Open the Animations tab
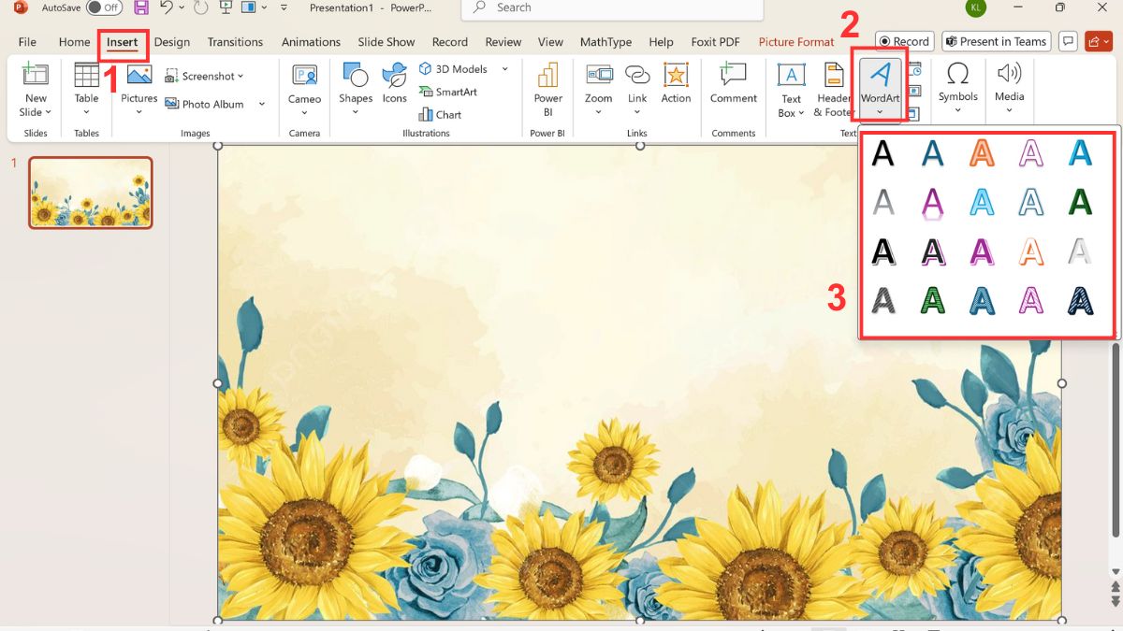This screenshot has height=631, width=1123. tap(311, 42)
